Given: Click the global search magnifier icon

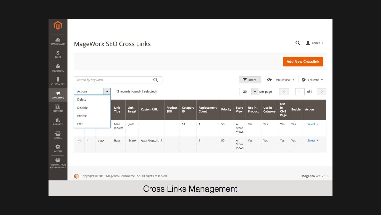Looking at the screenshot, I should tap(298, 43).
